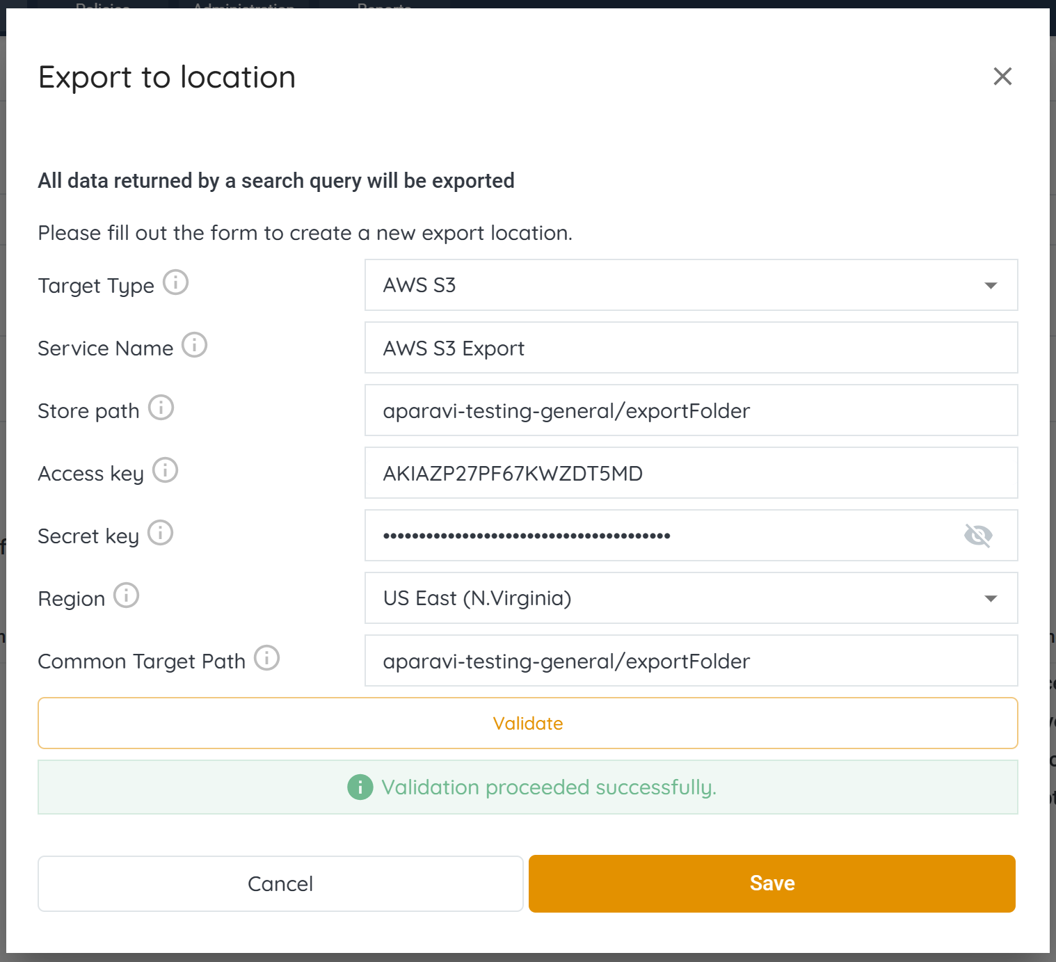Click the Service Name info icon
This screenshot has height=962, width=1056.
click(x=194, y=345)
